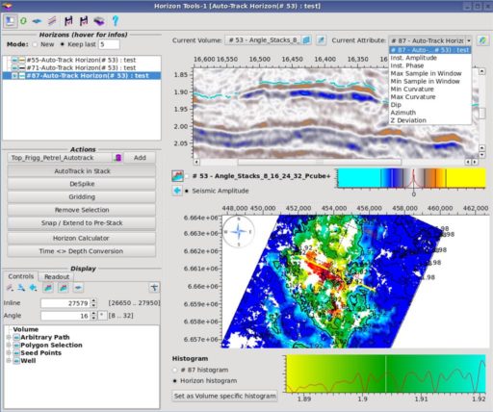Choose Inst. Amplitude from attribute list
This screenshot has width=493, height=412.
tap(413, 58)
